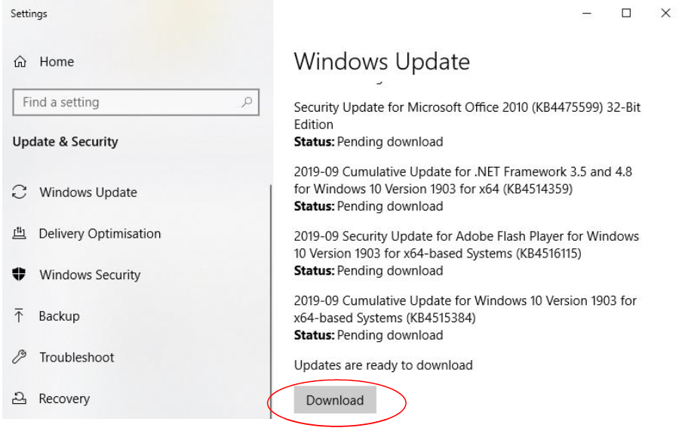Click the search magnifier icon
Screen dimensions: 685x431
click(x=247, y=102)
